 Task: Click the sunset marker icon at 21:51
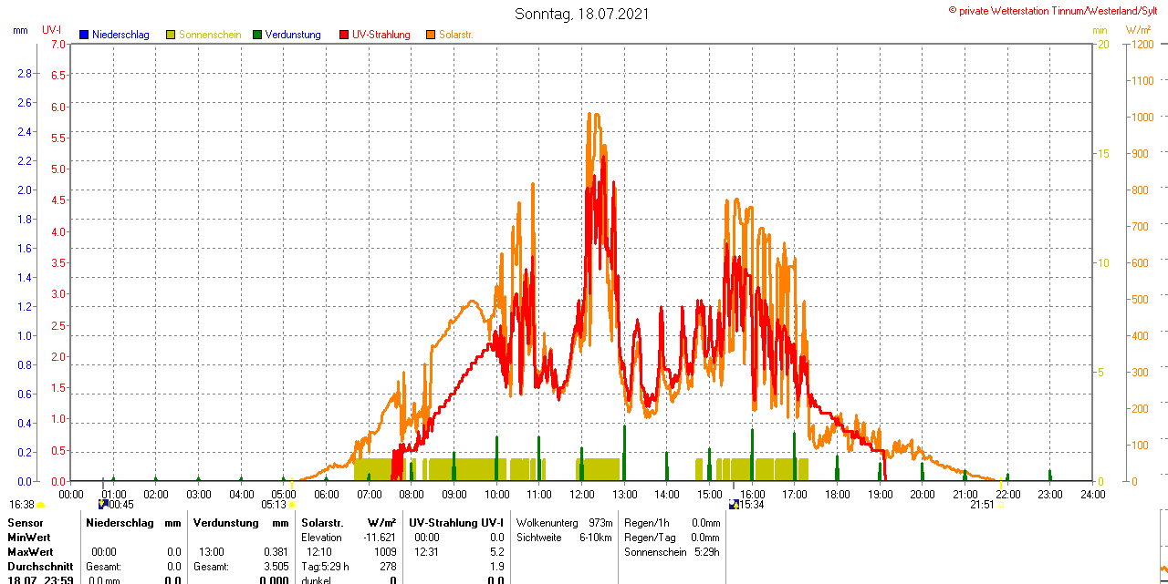pos(1000,505)
